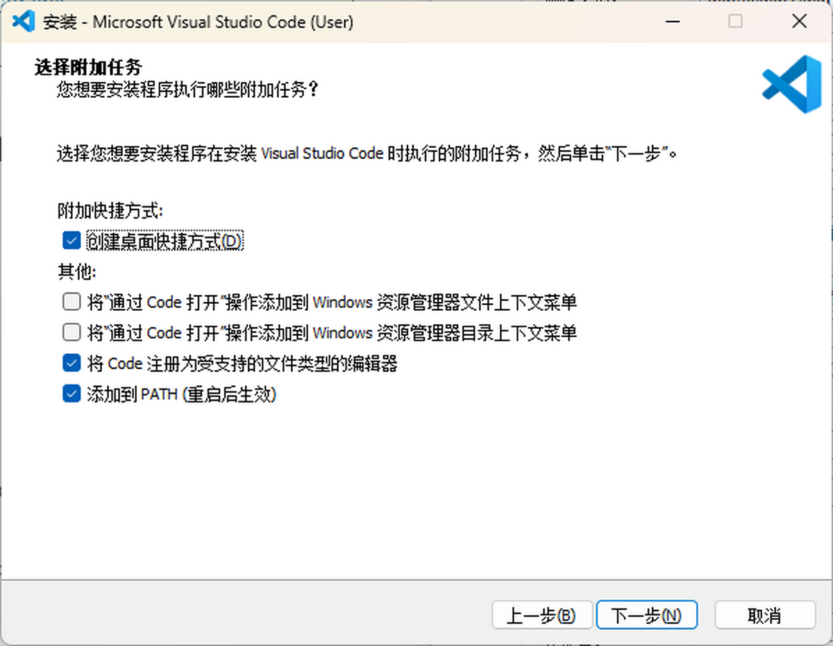This screenshot has width=833, height=646.
Task: Click the 创建桌面快捷方式(D) label text
Action: (x=163, y=240)
